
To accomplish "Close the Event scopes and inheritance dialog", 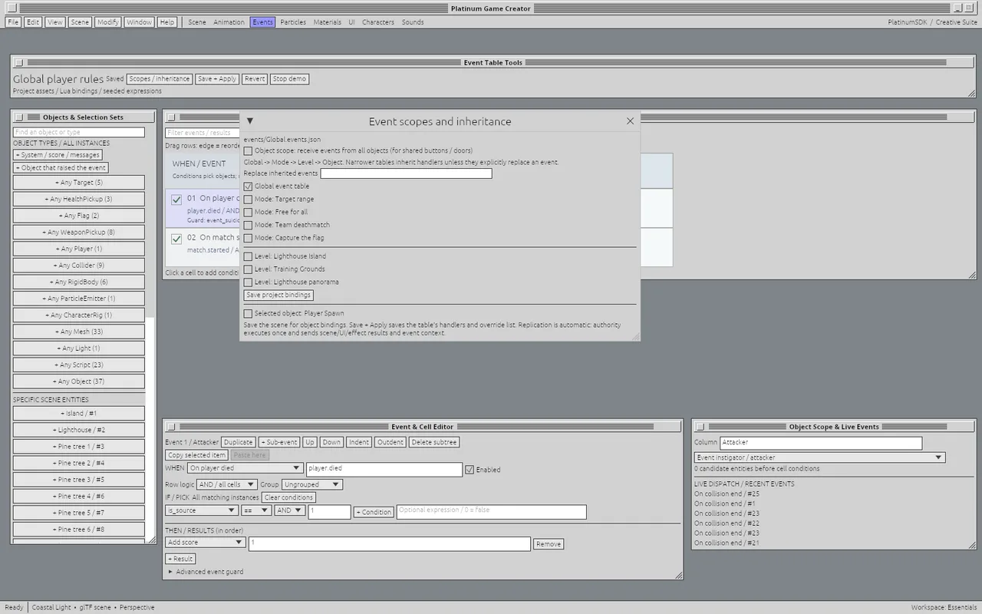I will 630,121.
